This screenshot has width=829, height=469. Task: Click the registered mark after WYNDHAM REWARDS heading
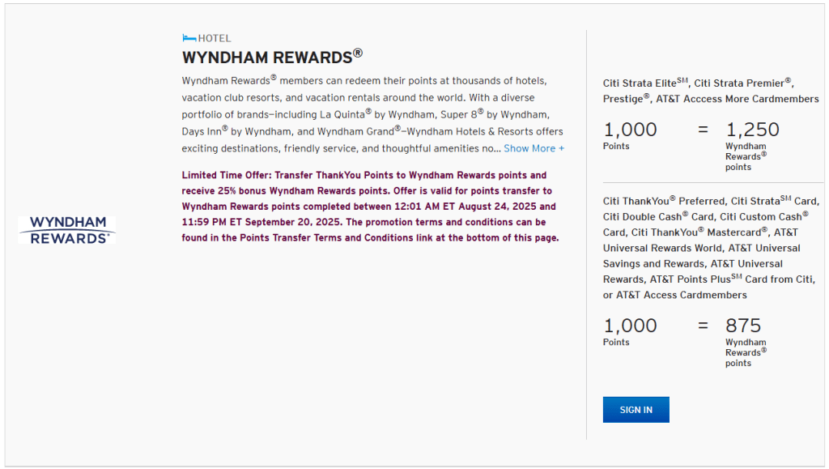pos(358,53)
